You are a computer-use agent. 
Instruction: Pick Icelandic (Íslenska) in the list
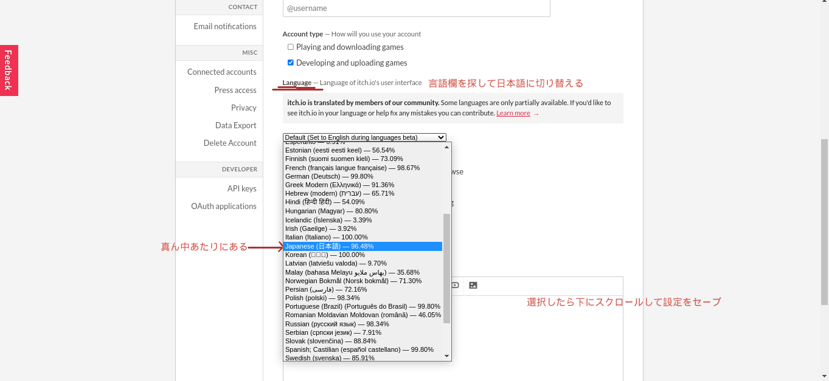point(363,220)
